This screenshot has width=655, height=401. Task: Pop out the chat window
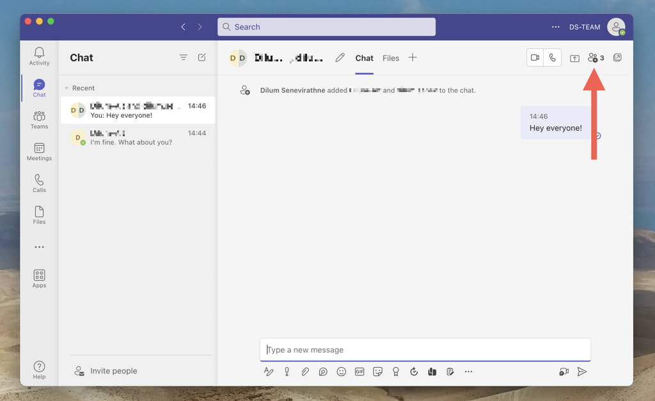[617, 58]
